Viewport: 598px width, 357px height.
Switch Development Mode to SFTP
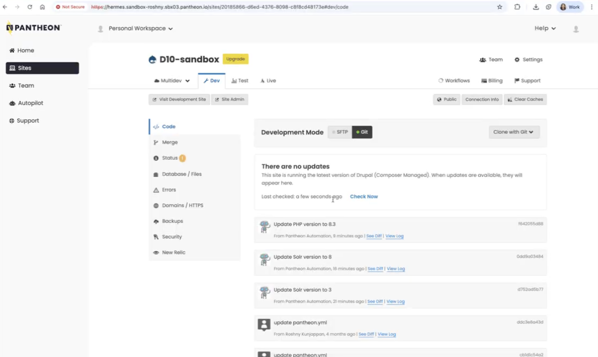coord(340,132)
